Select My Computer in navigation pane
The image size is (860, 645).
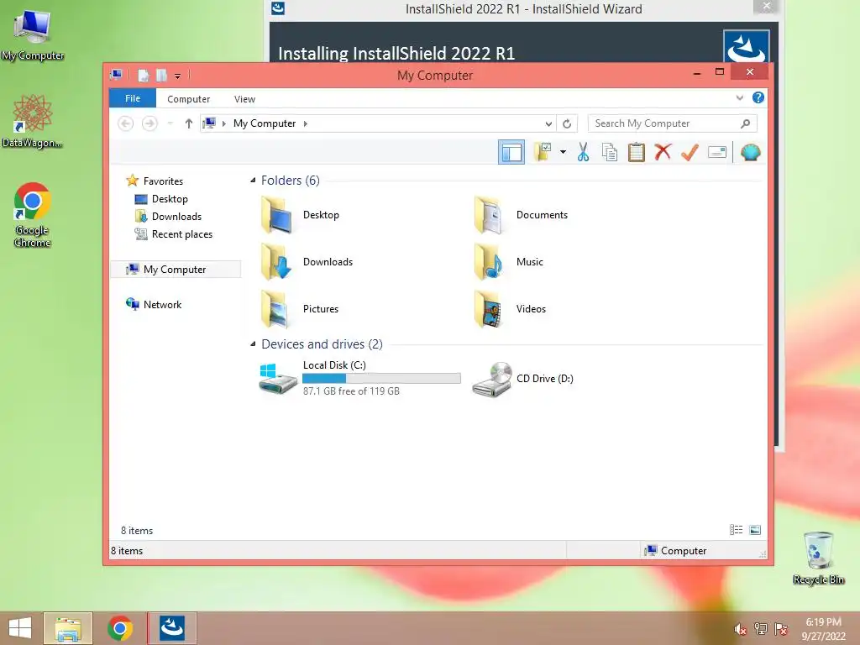click(x=176, y=270)
